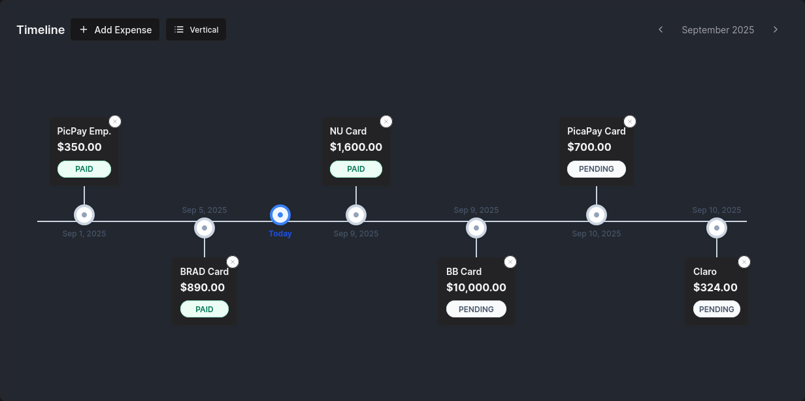Dismiss the BB Card expense with its X icon

(x=510, y=261)
